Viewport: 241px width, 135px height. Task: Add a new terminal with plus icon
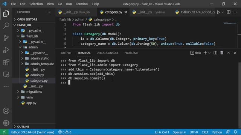(x=205, y=53)
